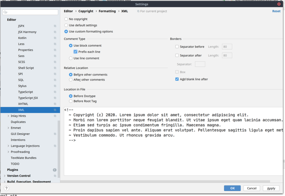Viewport: 285px width, 196px height.
Task: Close the Settings dialog with red button
Action: coord(279,4)
